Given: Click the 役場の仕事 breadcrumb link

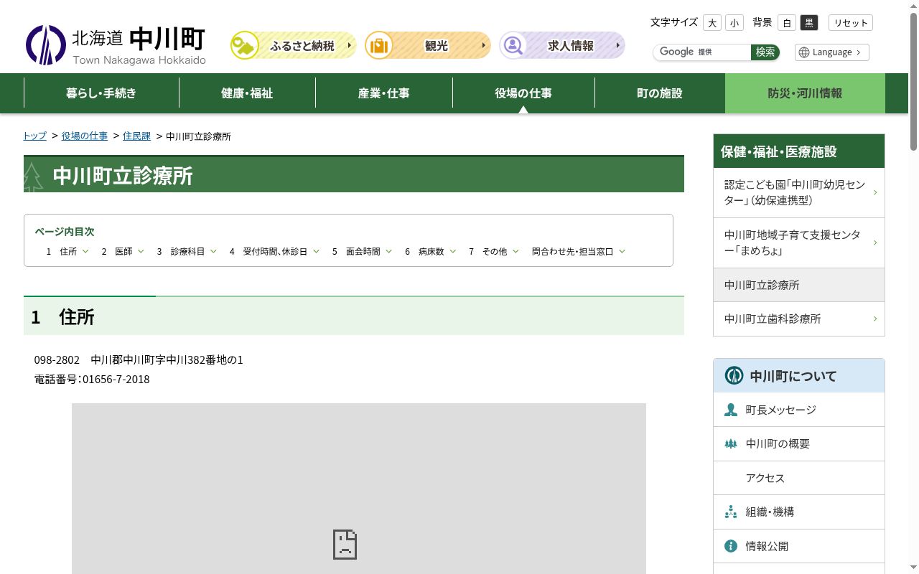Looking at the screenshot, I should [85, 136].
